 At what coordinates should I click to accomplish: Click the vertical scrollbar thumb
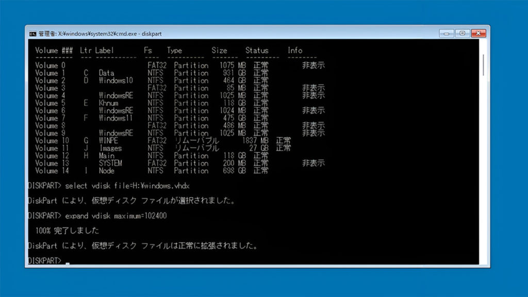point(483,64)
